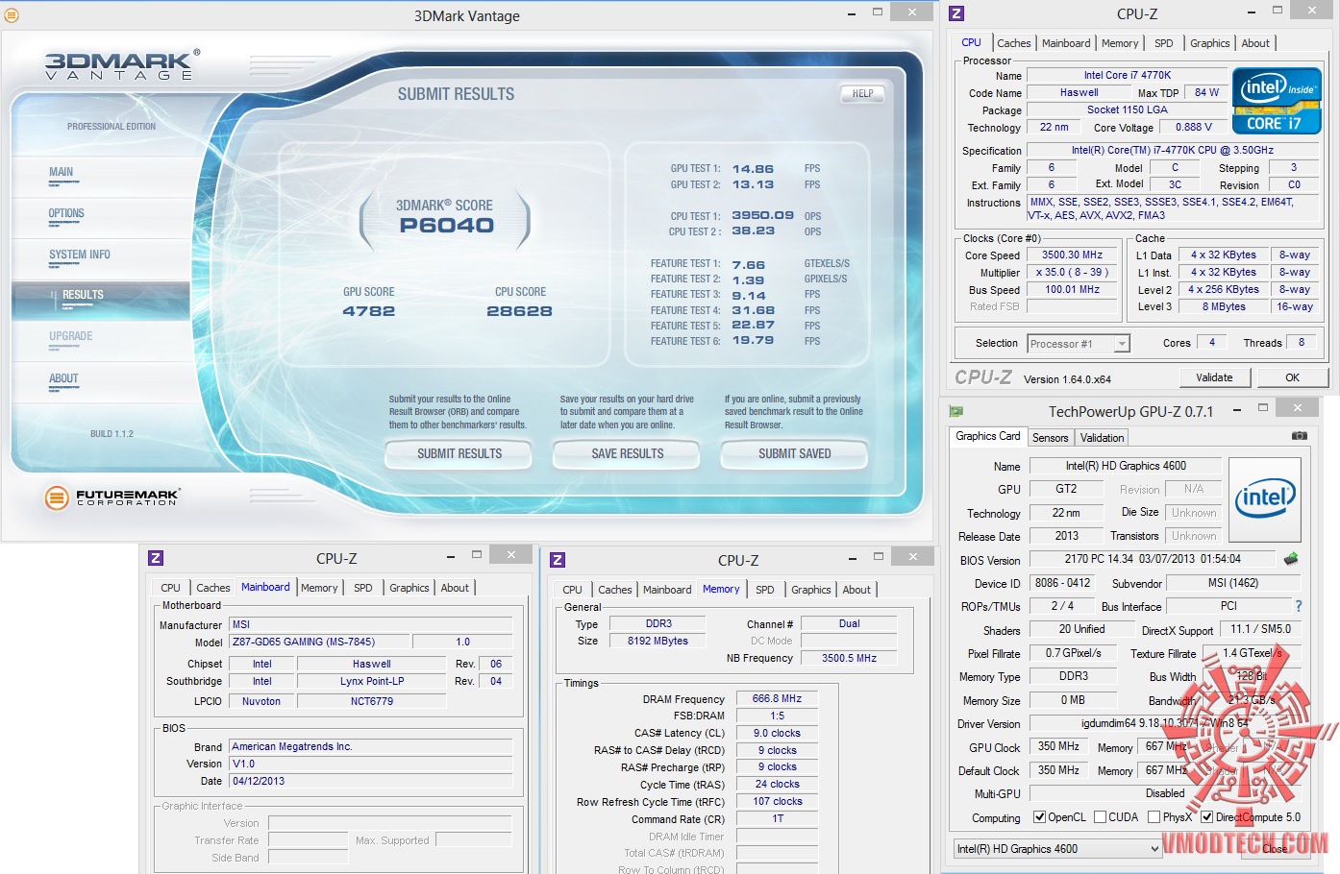This screenshot has height=874, width=1340.
Task: Click the Z icon on the Memory CPU-Z window
Action: (x=556, y=557)
